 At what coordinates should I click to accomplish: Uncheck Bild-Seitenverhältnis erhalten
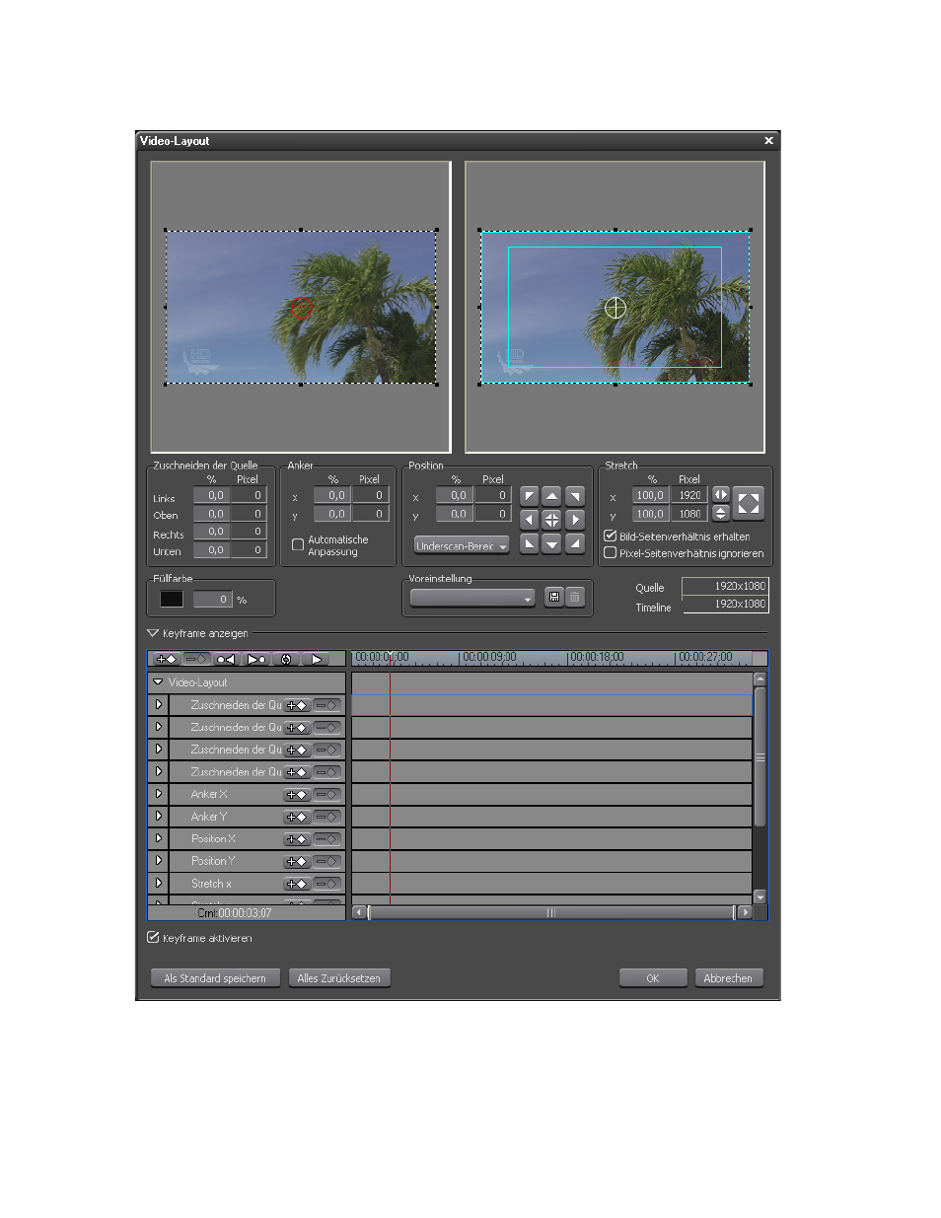[x=611, y=536]
